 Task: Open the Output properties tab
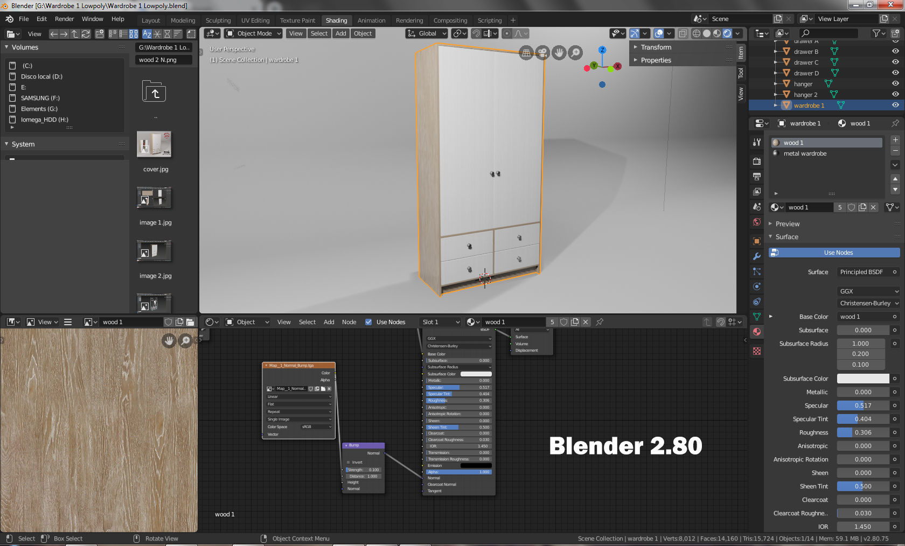pos(757,176)
